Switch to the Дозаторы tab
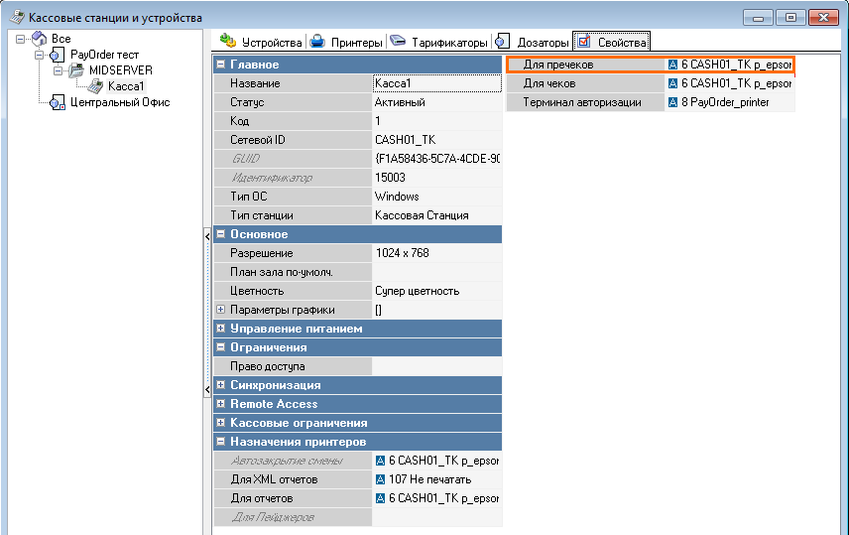Viewport: 849px width, 535px height. tap(533, 43)
